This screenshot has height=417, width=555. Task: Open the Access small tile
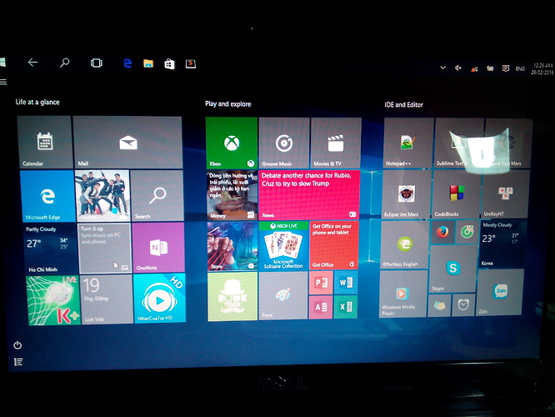pyautogui.click(x=321, y=307)
